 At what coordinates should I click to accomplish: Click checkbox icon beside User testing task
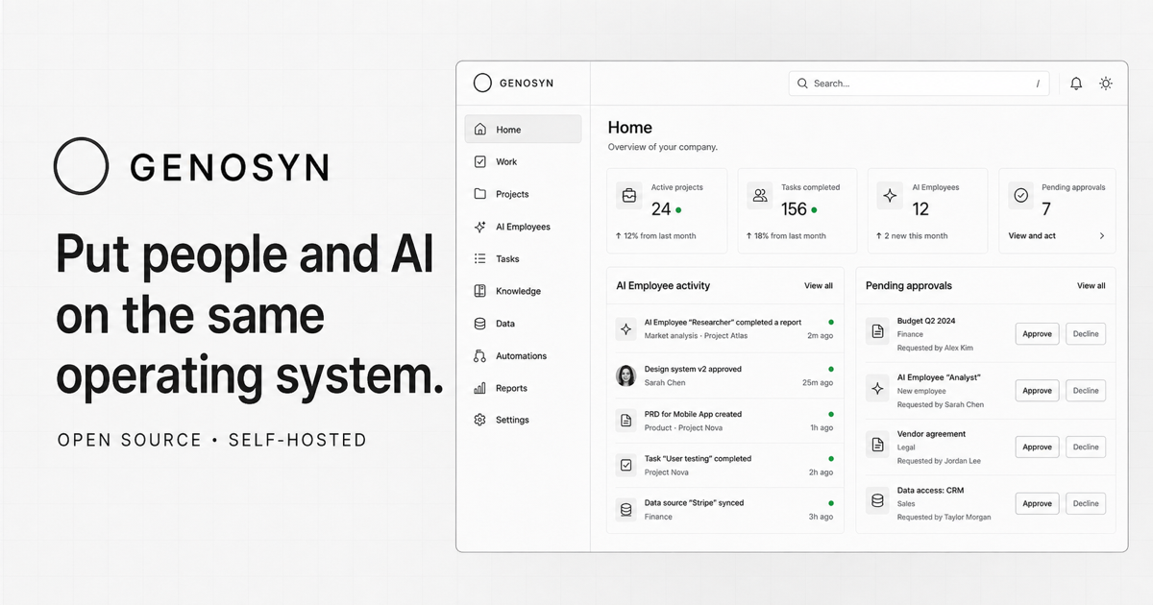pos(626,465)
